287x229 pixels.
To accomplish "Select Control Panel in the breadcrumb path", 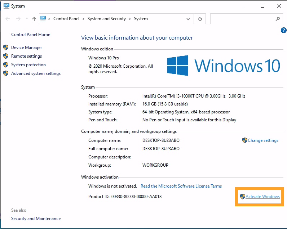I will coord(66,19).
